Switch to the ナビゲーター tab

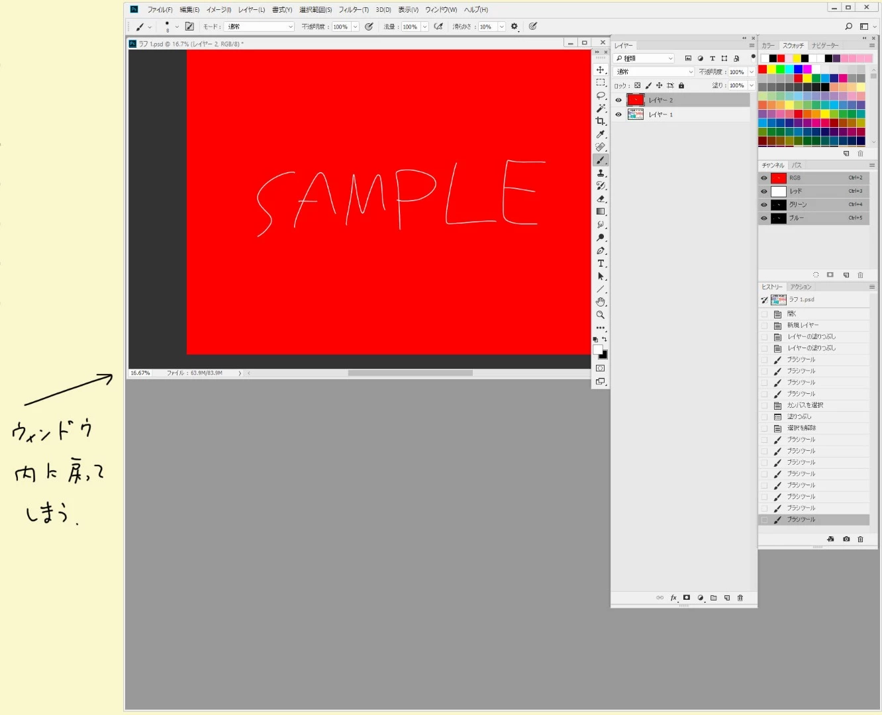[x=825, y=46]
